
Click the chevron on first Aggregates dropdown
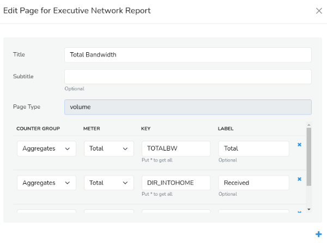[68, 149]
